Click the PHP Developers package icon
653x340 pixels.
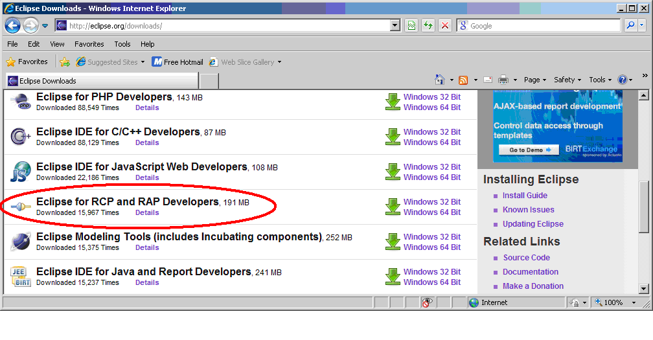point(21,102)
